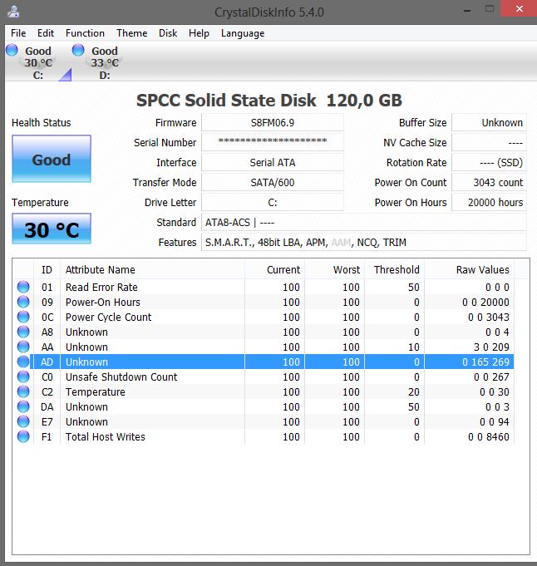Viewport: 537px width, 566px height.
Task: Select the Power-On Hours attribute name
Action: [x=103, y=303]
